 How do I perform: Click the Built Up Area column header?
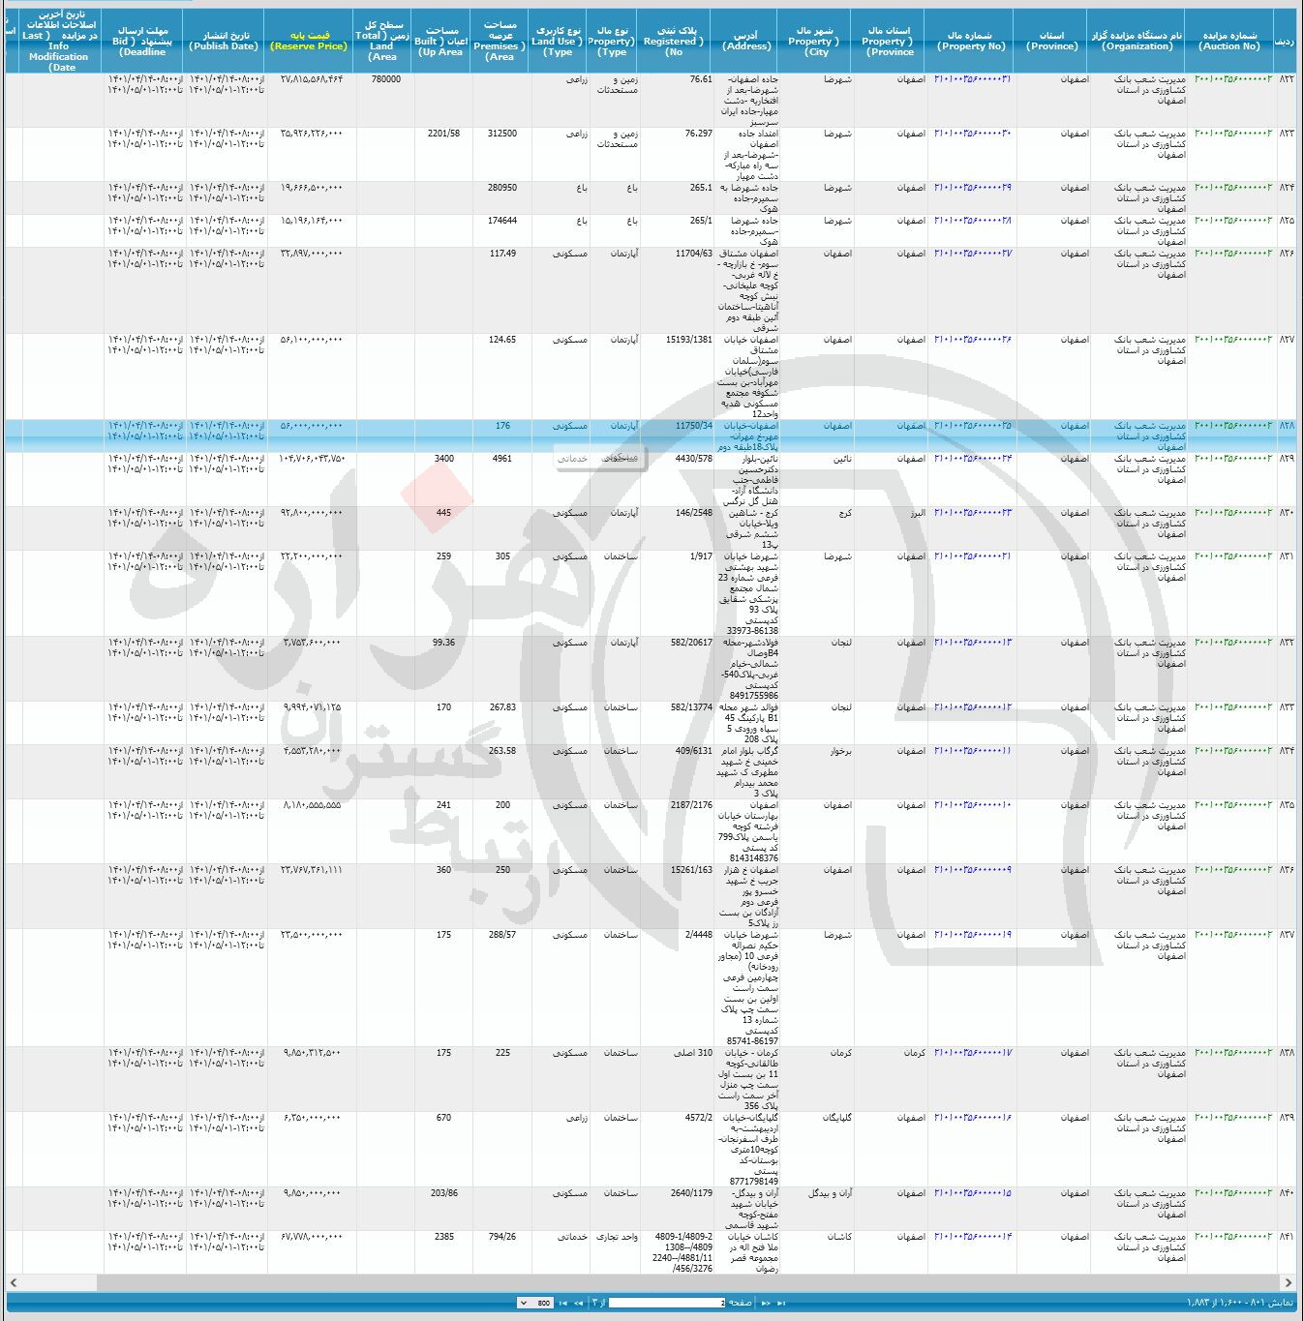pos(440,41)
